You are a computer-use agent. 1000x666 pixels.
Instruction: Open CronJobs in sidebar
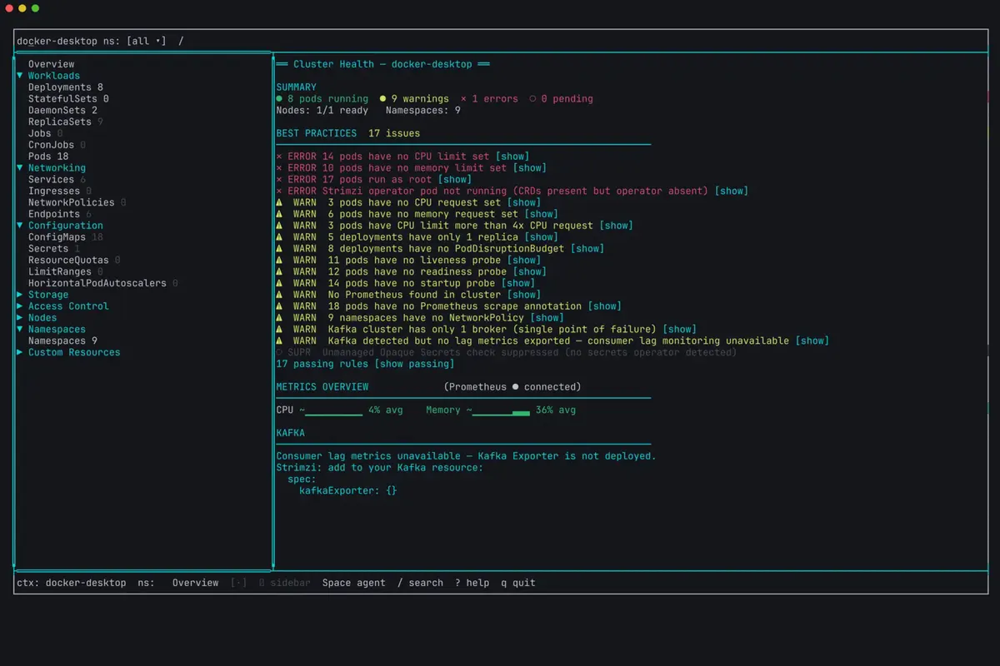57,145
